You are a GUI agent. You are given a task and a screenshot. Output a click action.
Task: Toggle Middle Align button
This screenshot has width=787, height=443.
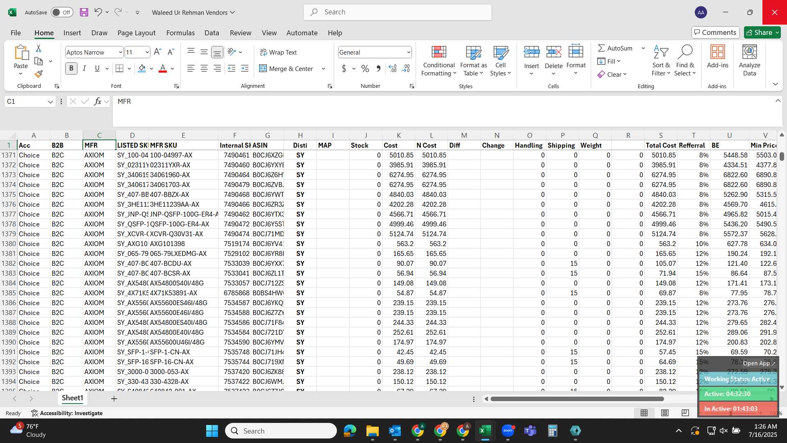tap(204, 52)
